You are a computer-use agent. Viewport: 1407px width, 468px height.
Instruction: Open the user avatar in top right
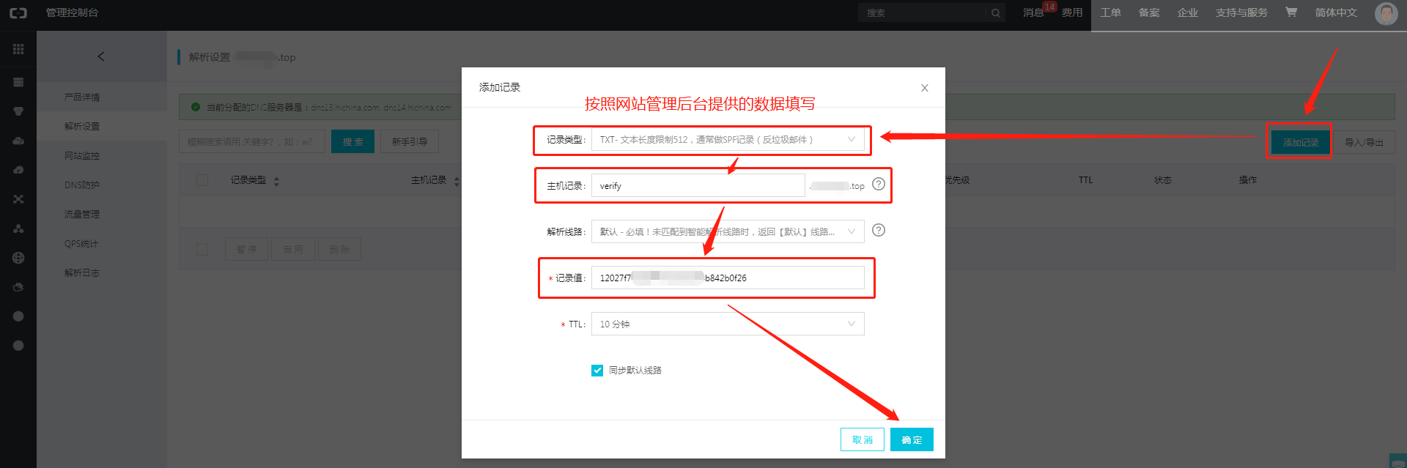pos(1386,13)
